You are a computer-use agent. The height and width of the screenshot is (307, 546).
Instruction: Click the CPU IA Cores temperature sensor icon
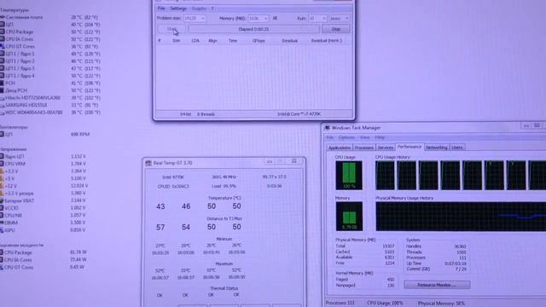2,39
